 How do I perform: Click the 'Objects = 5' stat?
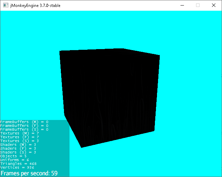(13, 156)
